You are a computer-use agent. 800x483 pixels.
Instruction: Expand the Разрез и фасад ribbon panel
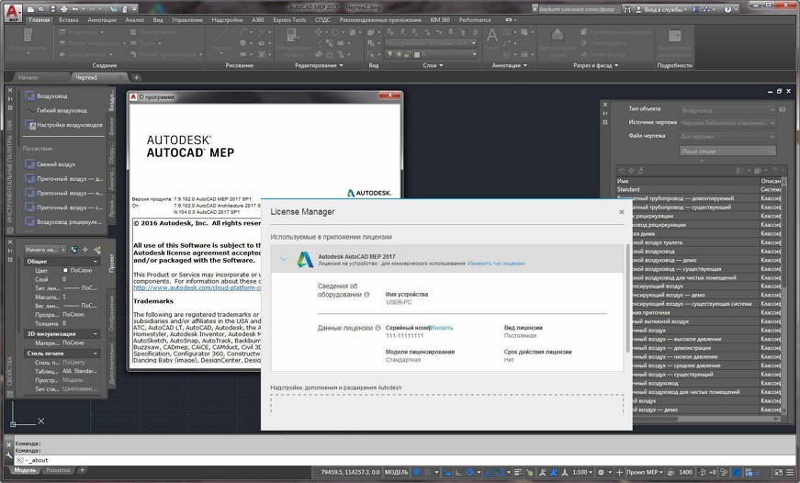pos(595,65)
